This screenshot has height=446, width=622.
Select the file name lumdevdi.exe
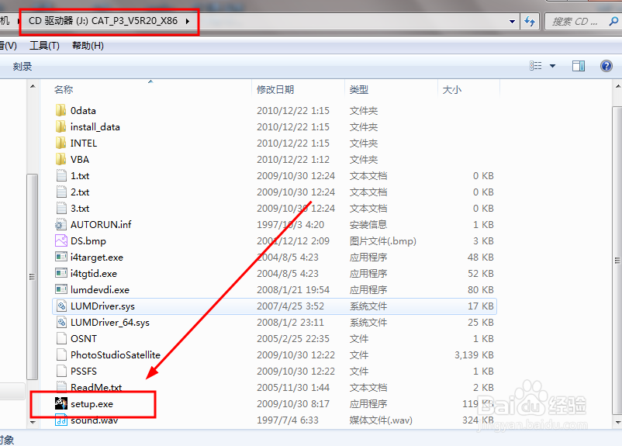click(x=100, y=289)
